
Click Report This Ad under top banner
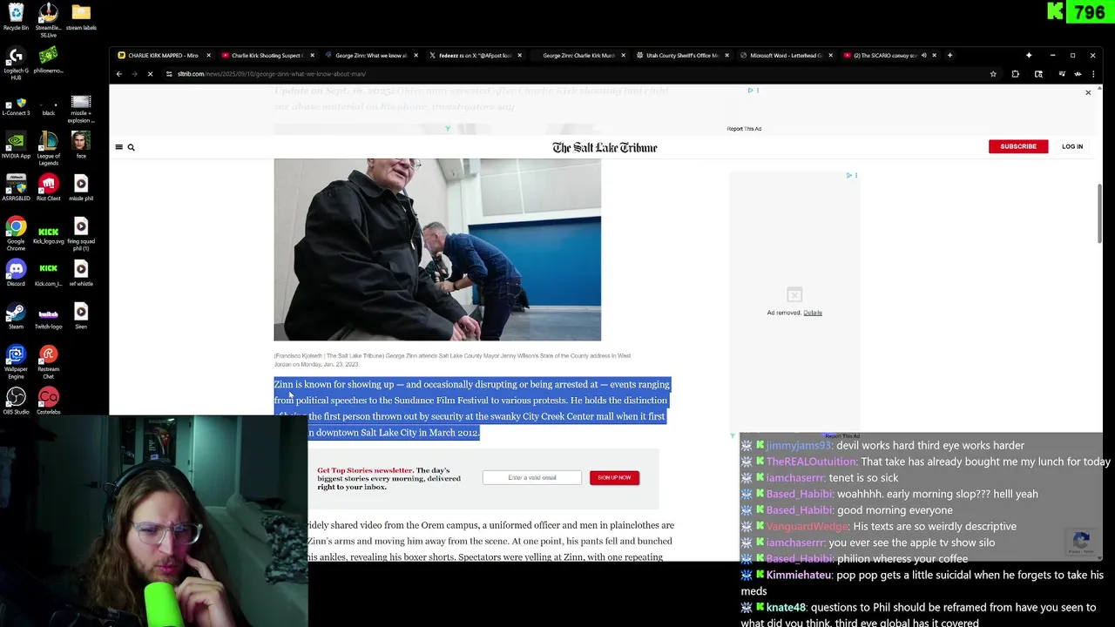point(744,129)
